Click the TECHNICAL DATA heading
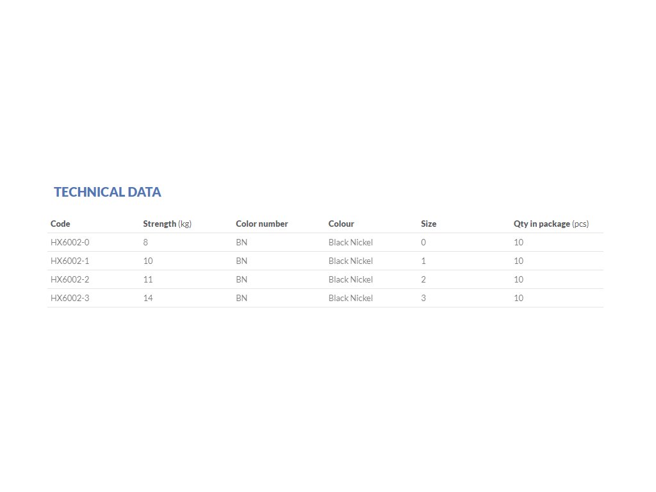Screen dimensions: 656x492 click(108, 192)
